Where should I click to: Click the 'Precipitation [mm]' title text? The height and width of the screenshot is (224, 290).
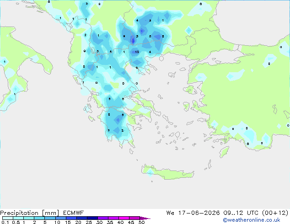pyautogui.click(x=30, y=213)
